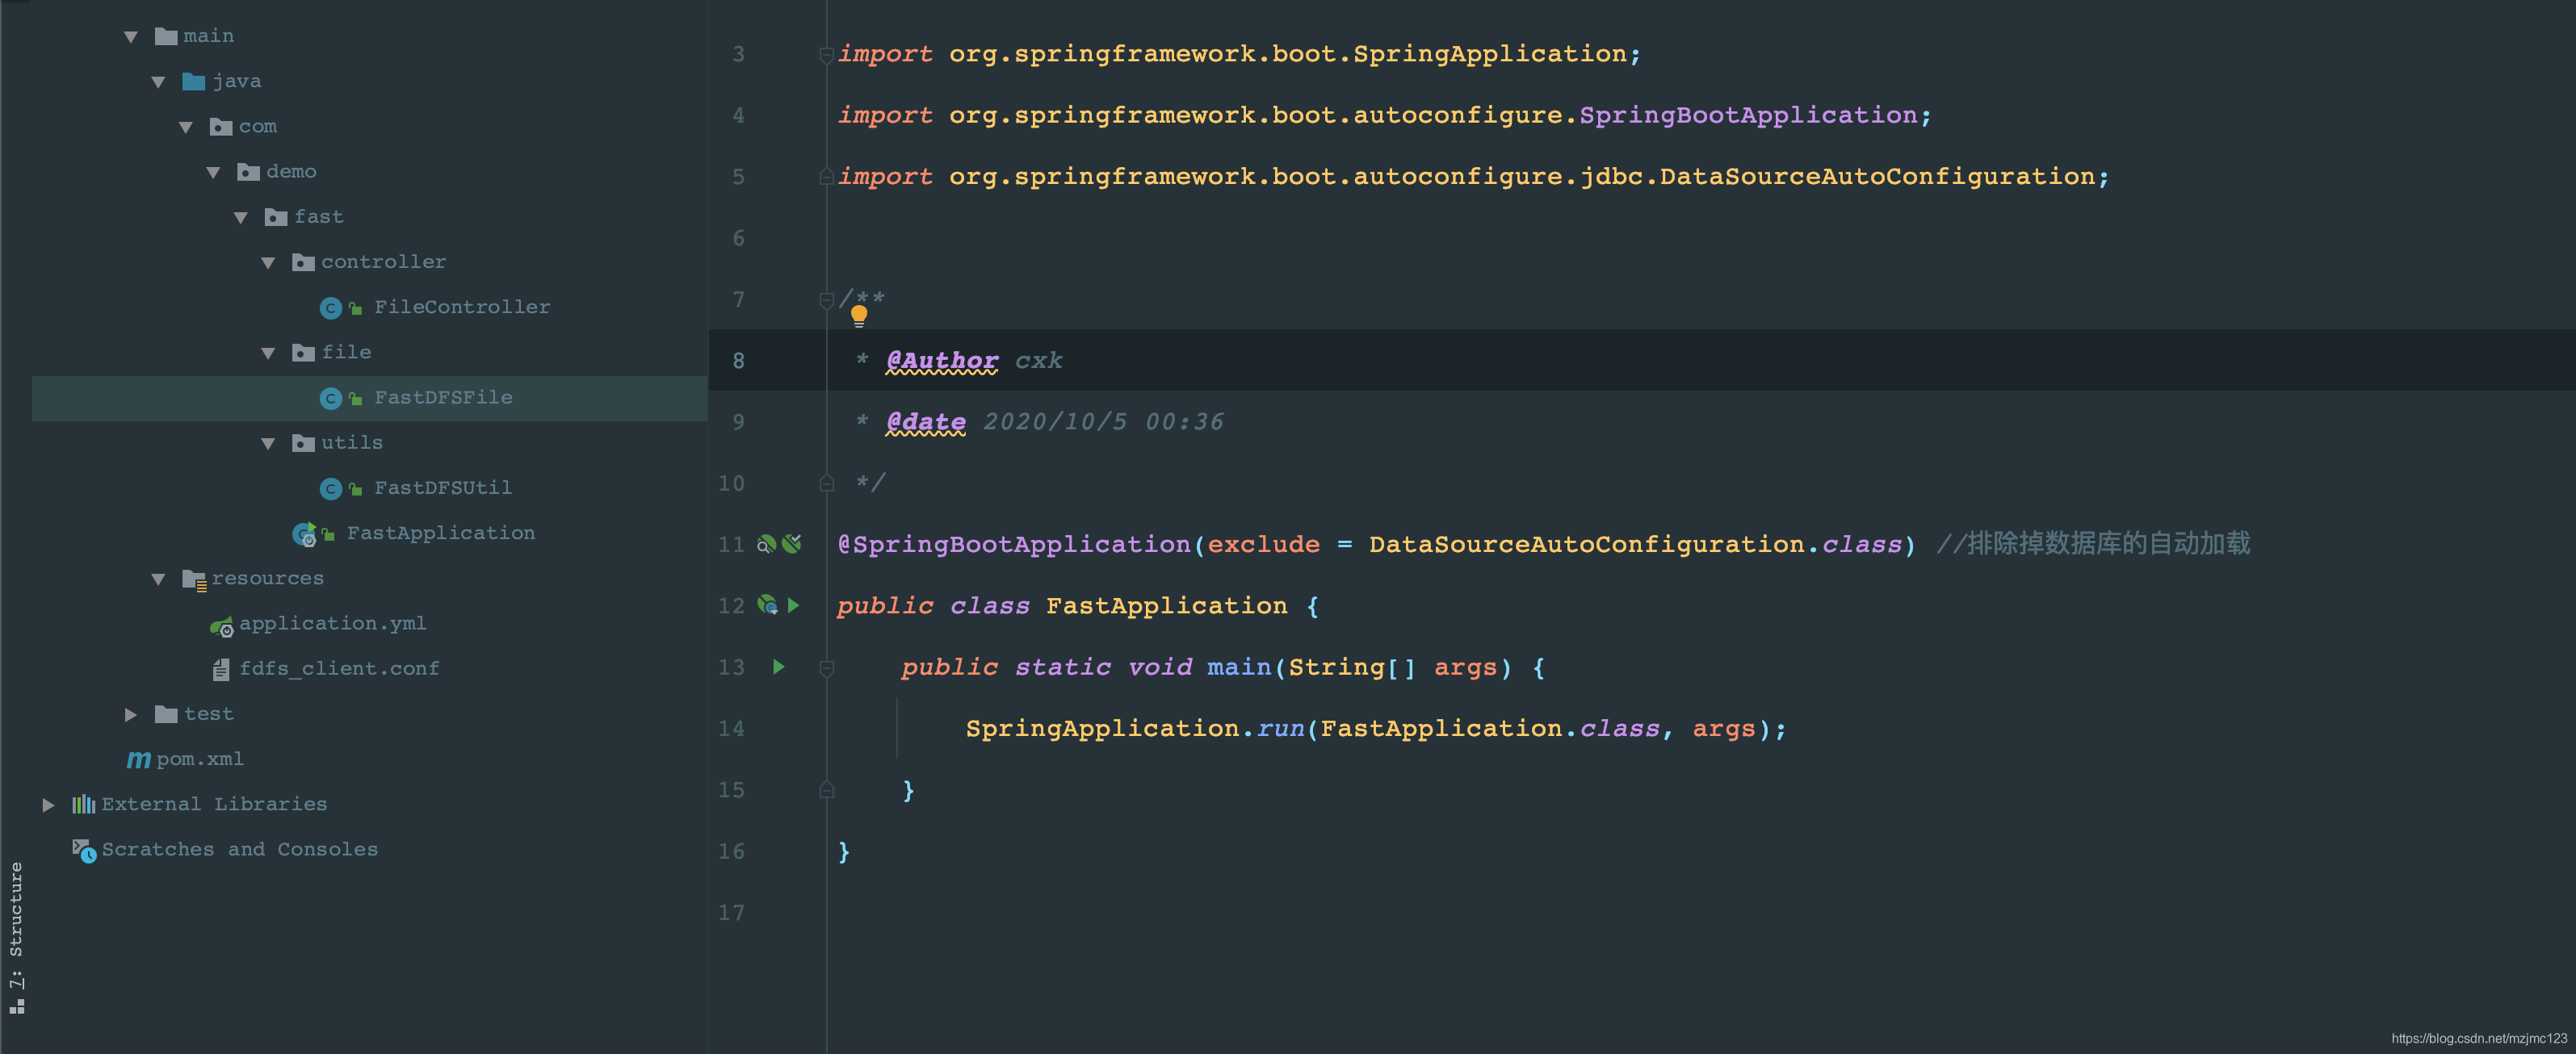The height and width of the screenshot is (1054, 2576).
Task: Click the yellow intention lightbulb
Action: (859, 316)
